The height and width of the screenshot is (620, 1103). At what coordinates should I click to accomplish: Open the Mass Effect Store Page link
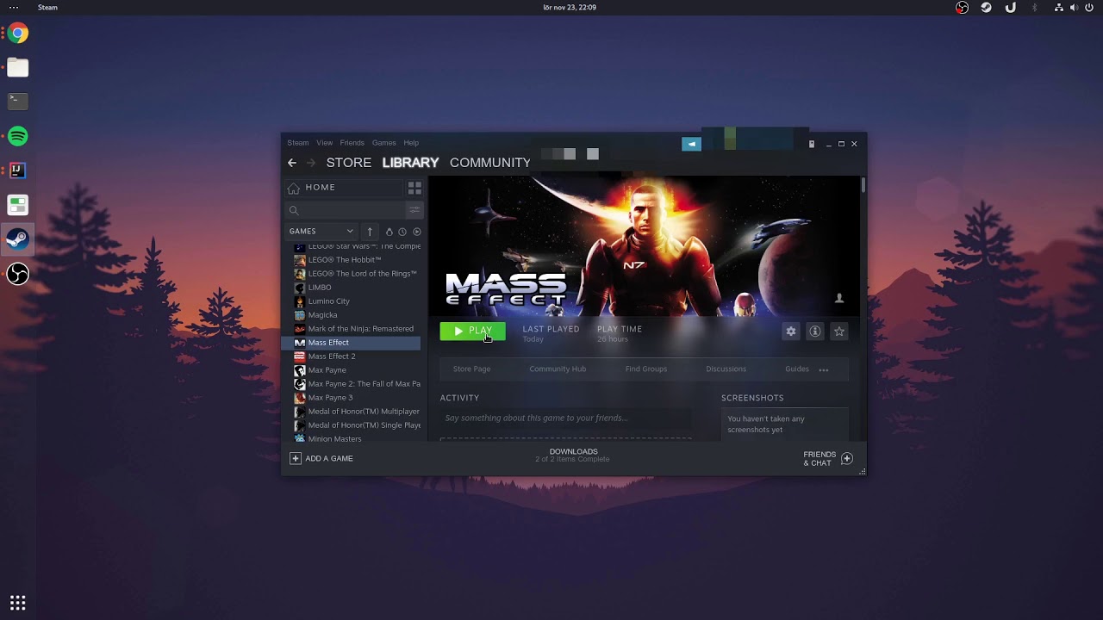[471, 369]
